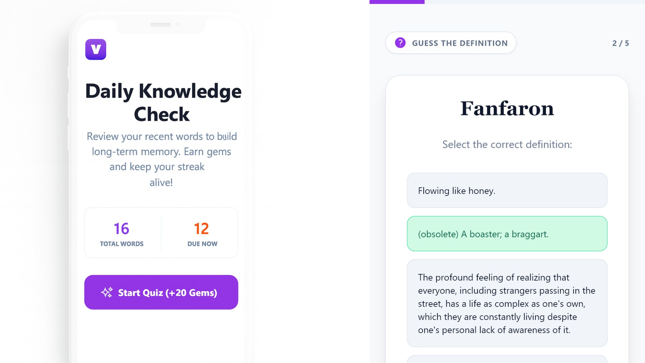
Task: Select the "Flowing like honey." answer
Action: point(507,191)
